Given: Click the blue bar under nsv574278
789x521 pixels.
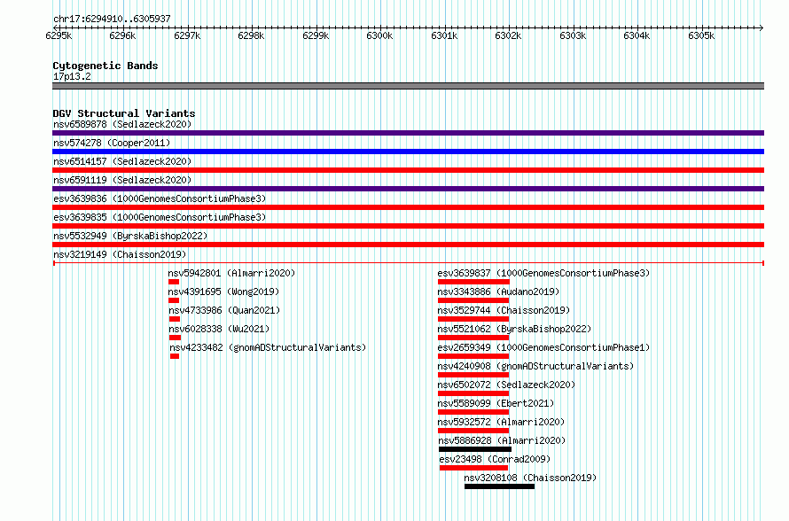Looking at the screenshot, I should pyautogui.click(x=408, y=152).
